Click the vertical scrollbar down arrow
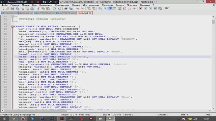 213,108
